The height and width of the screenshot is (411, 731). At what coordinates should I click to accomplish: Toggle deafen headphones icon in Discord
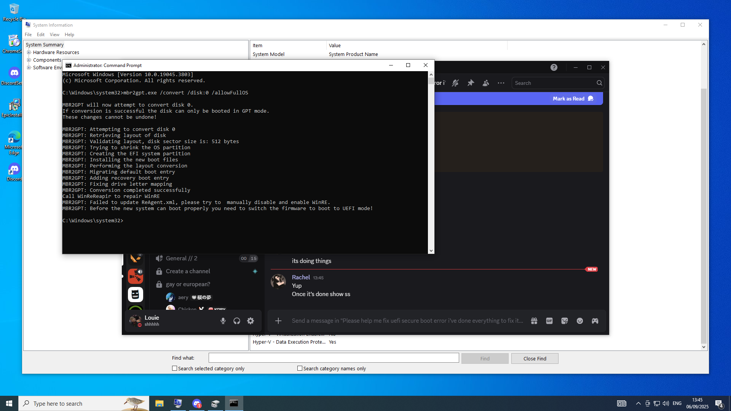pyautogui.click(x=237, y=321)
